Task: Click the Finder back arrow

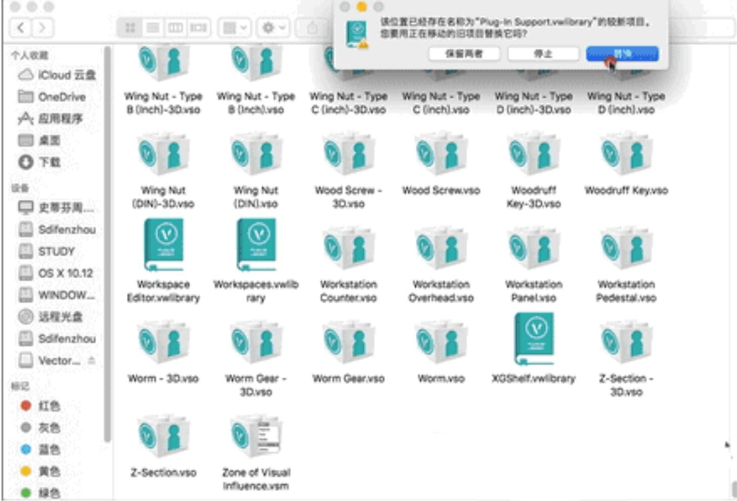Action: pyautogui.click(x=21, y=27)
